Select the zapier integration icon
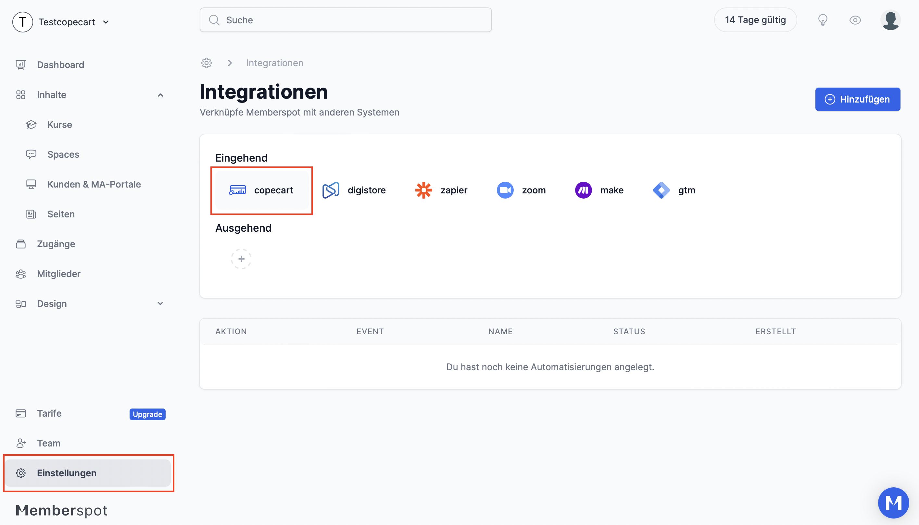The width and height of the screenshot is (919, 525). click(423, 190)
